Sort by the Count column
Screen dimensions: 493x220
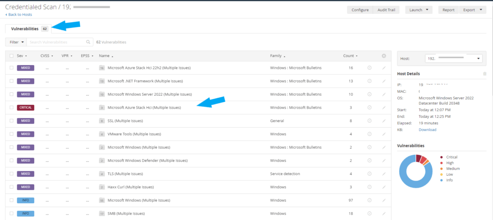350,56
